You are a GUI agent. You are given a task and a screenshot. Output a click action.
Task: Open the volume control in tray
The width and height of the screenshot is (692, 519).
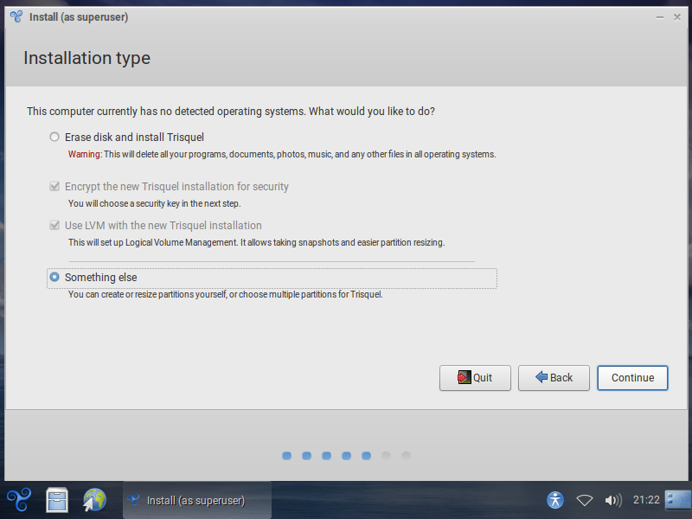(x=613, y=500)
